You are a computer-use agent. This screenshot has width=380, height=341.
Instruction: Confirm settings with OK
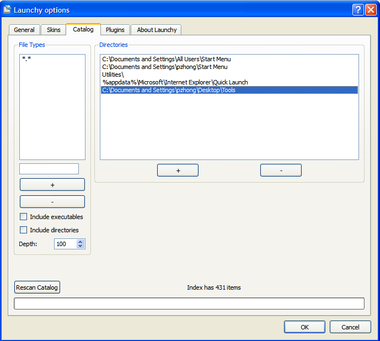304,327
